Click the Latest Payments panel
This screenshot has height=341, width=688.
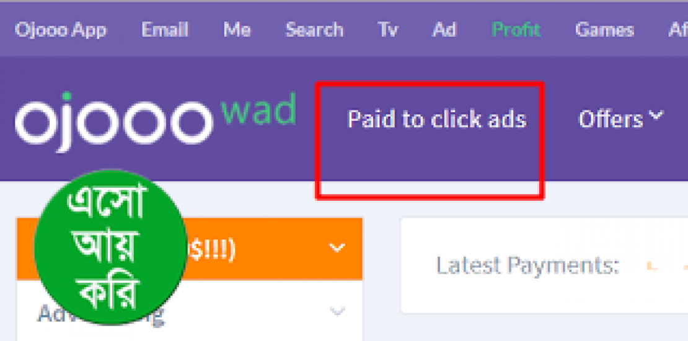click(x=544, y=265)
